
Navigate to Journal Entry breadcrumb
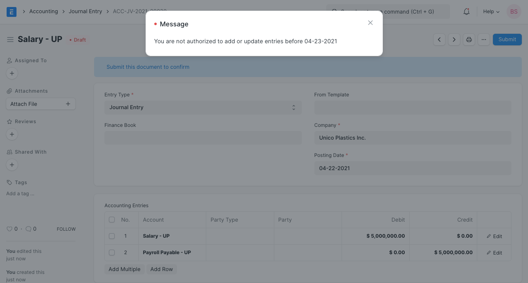[85, 12]
